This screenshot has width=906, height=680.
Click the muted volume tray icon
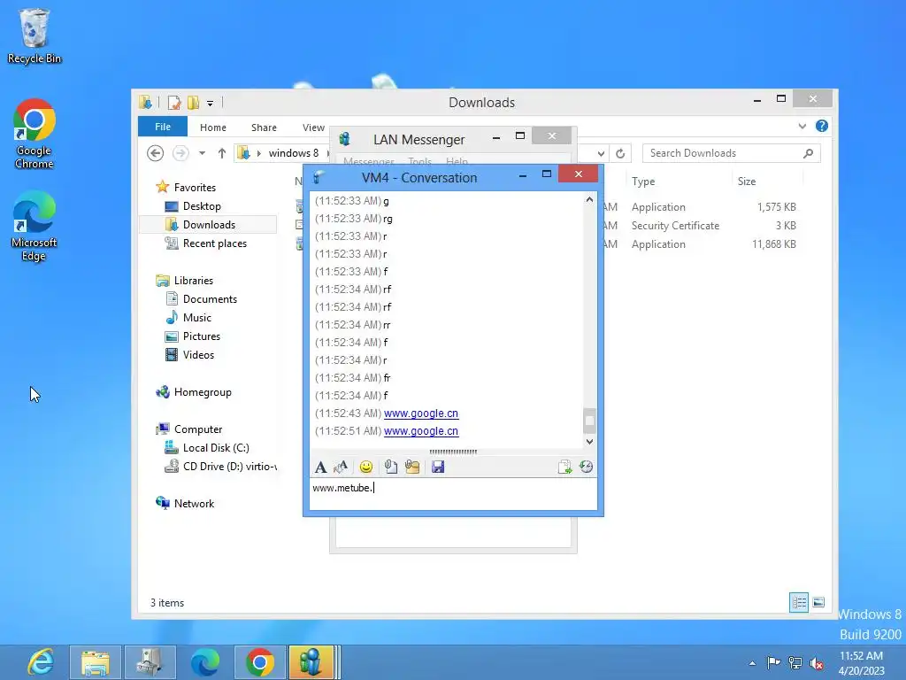click(x=817, y=662)
